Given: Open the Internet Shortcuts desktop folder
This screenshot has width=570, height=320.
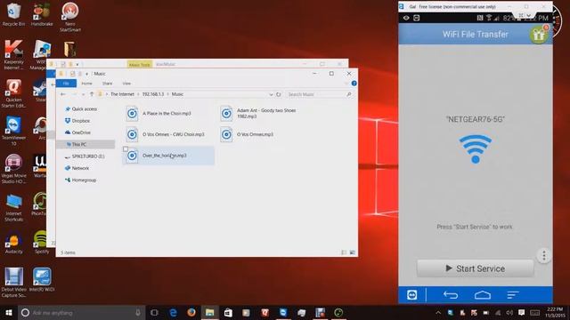Looking at the screenshot, I should [13, 207].
